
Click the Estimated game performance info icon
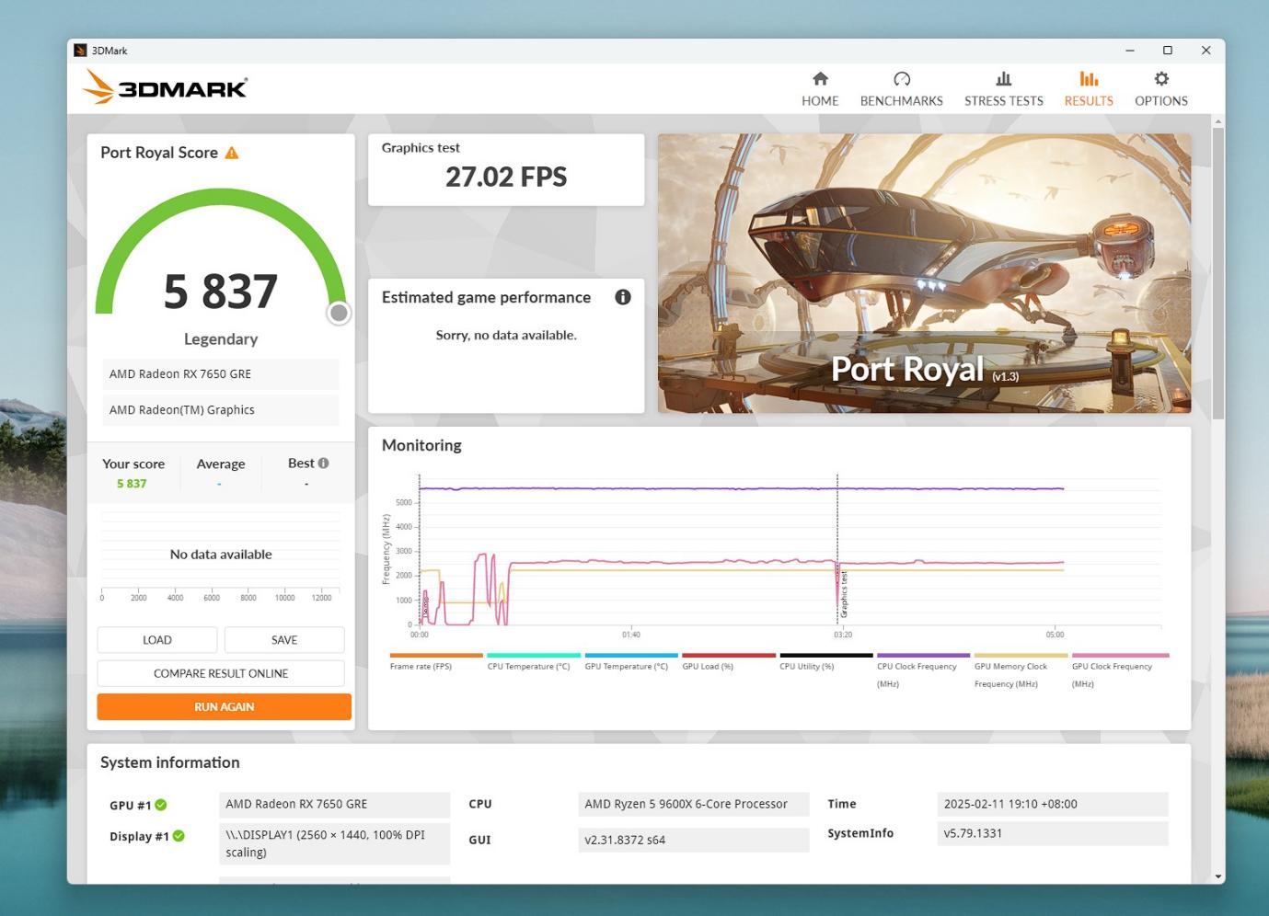tap(623, 297)
